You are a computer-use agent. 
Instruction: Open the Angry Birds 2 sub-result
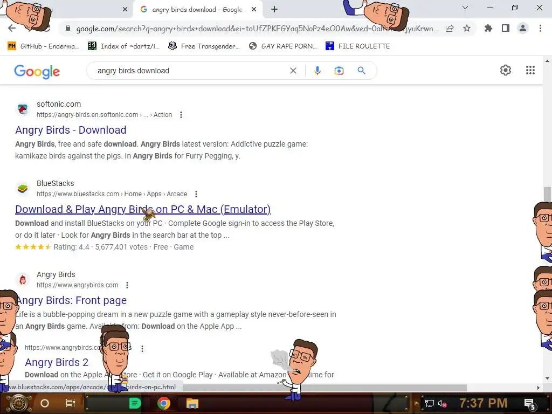pos(57,362)
